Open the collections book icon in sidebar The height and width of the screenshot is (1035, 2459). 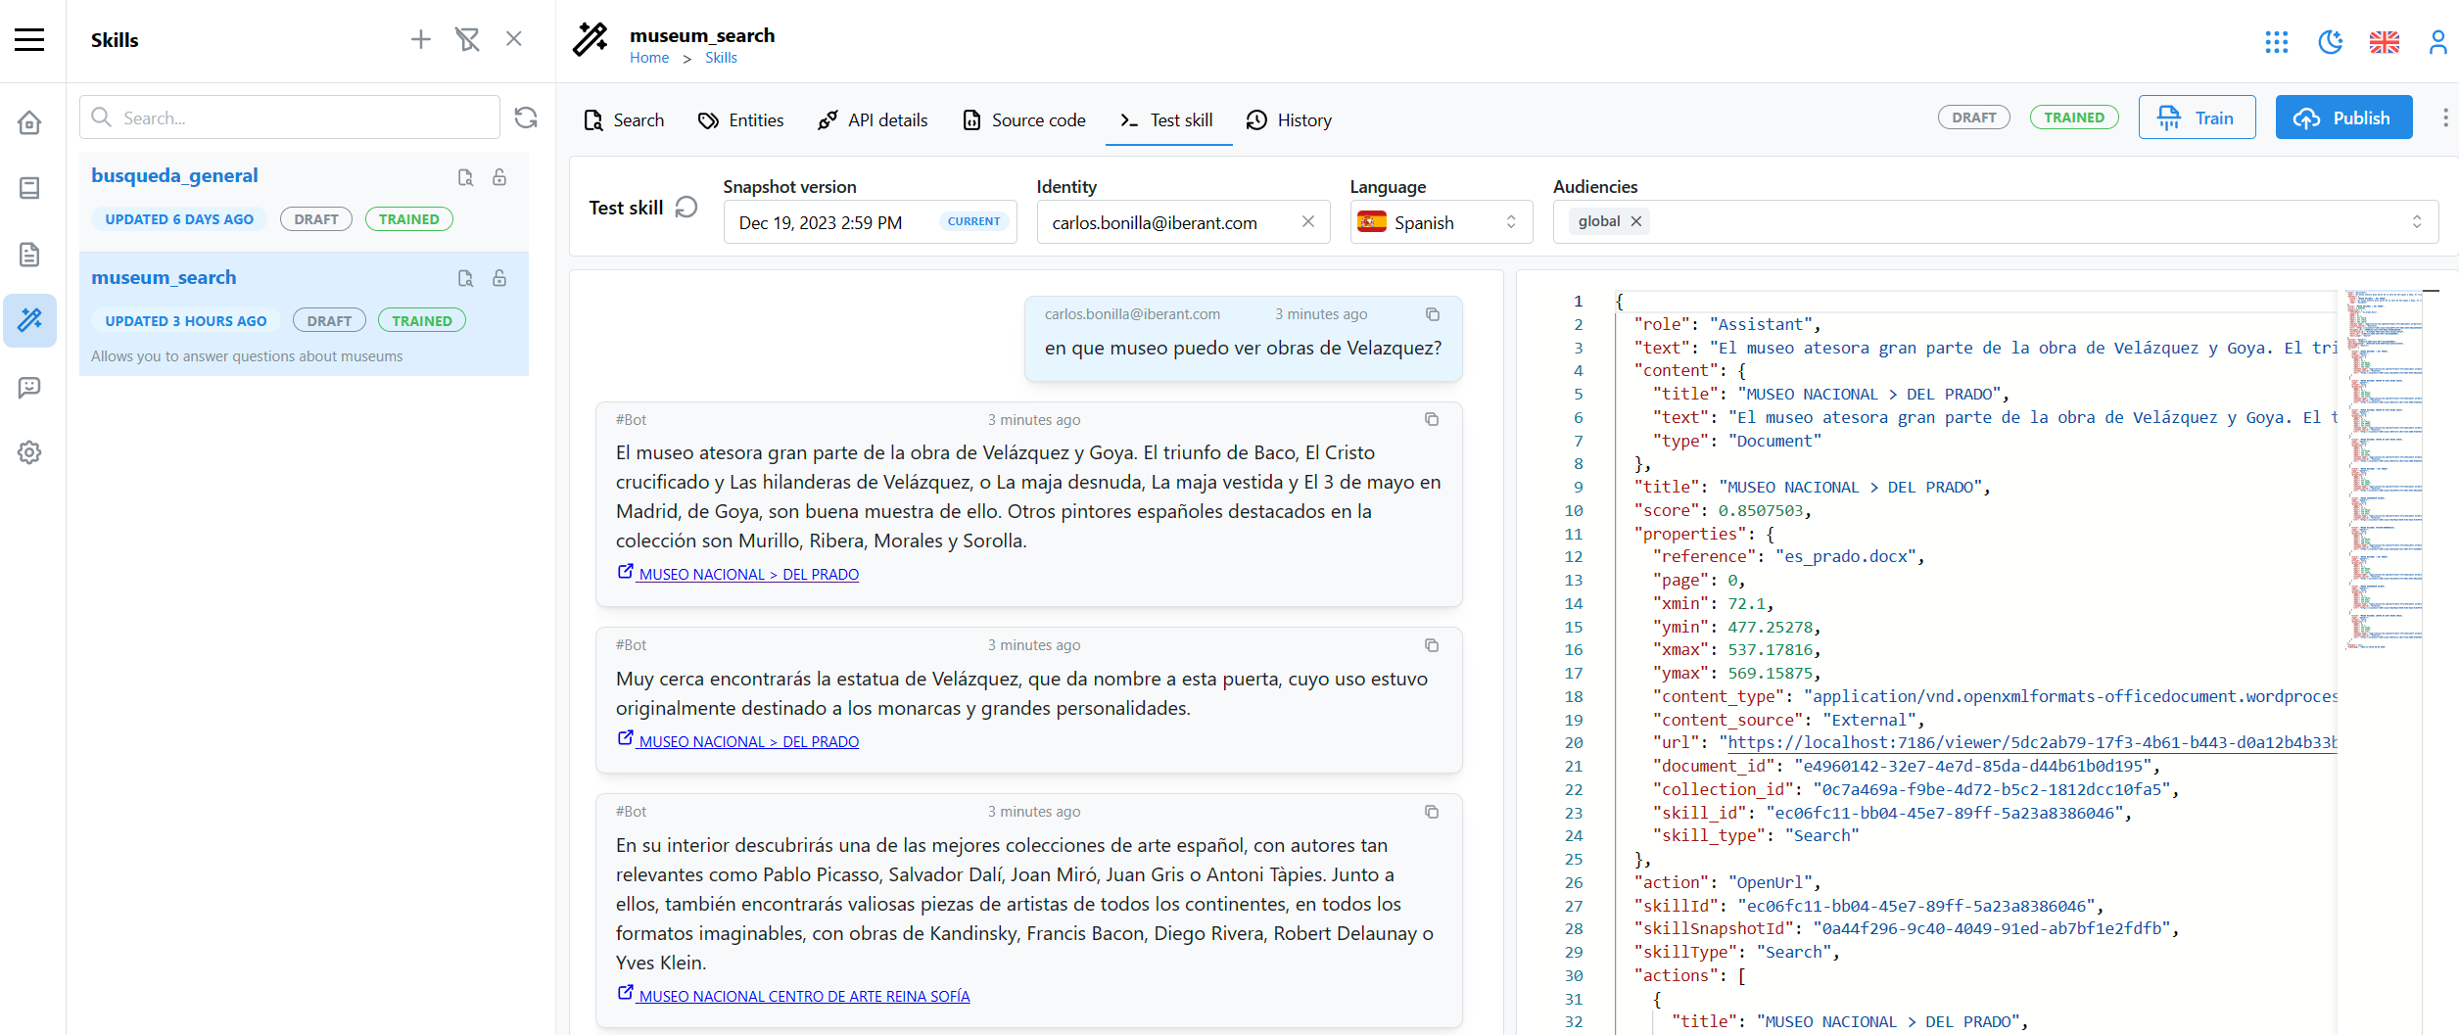[x=29, y=188]
